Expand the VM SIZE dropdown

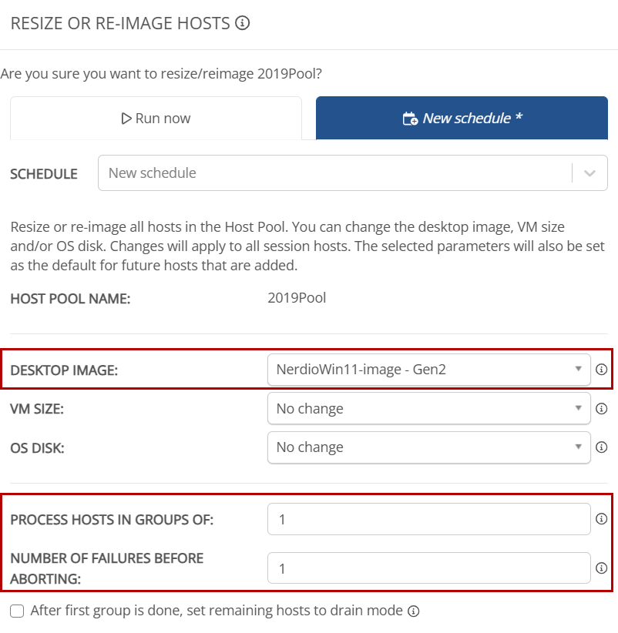pos(428,409)
